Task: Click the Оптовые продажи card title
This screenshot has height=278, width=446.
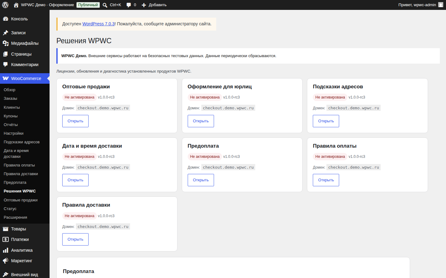Action: click(x=86, y=87)
